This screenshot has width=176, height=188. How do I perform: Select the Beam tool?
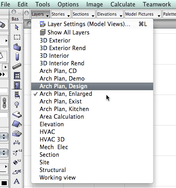[x=17, y=66]
